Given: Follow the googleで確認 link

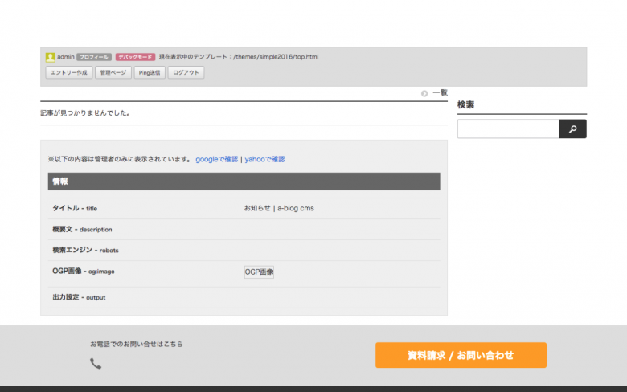Looking at the screenshot, I should 216,159.
